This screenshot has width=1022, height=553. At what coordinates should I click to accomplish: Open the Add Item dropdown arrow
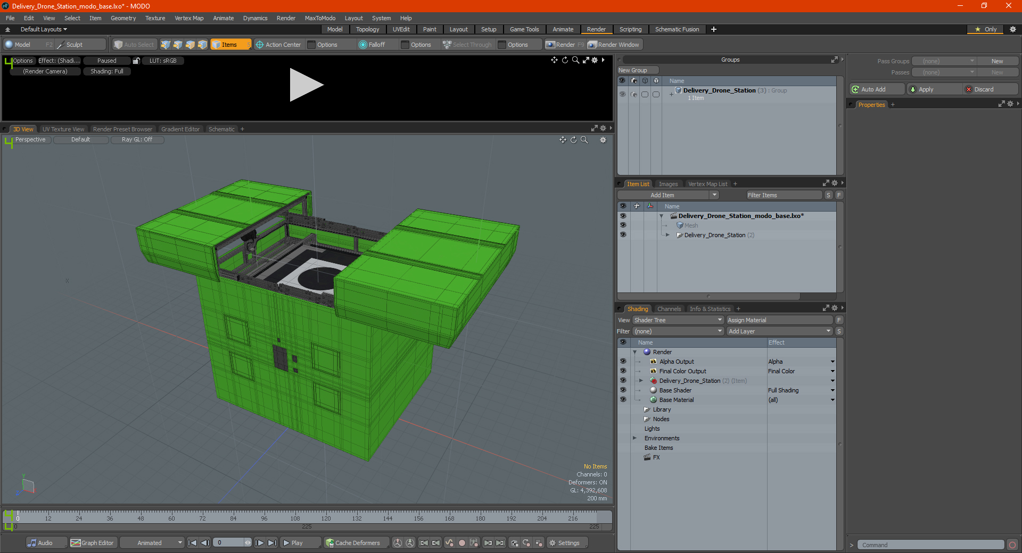[x=715, y=195]
